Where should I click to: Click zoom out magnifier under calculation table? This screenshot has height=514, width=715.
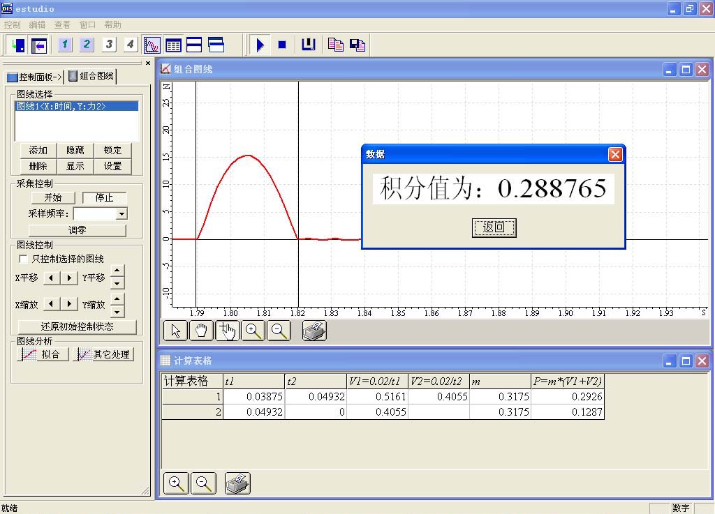point(203,483)
